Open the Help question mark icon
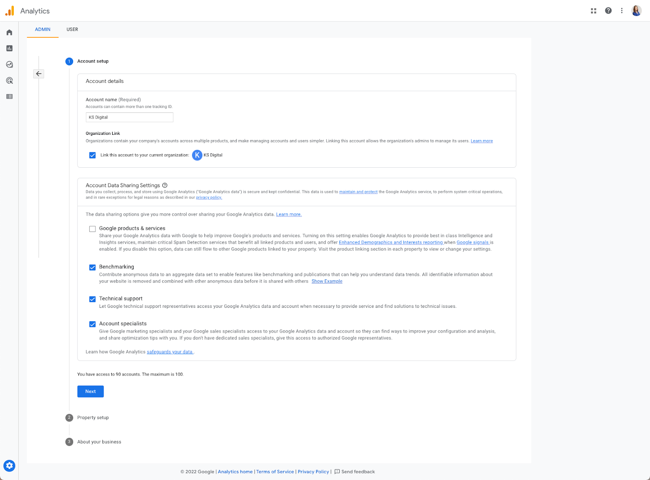650x480 pixels. pos(608,11)
